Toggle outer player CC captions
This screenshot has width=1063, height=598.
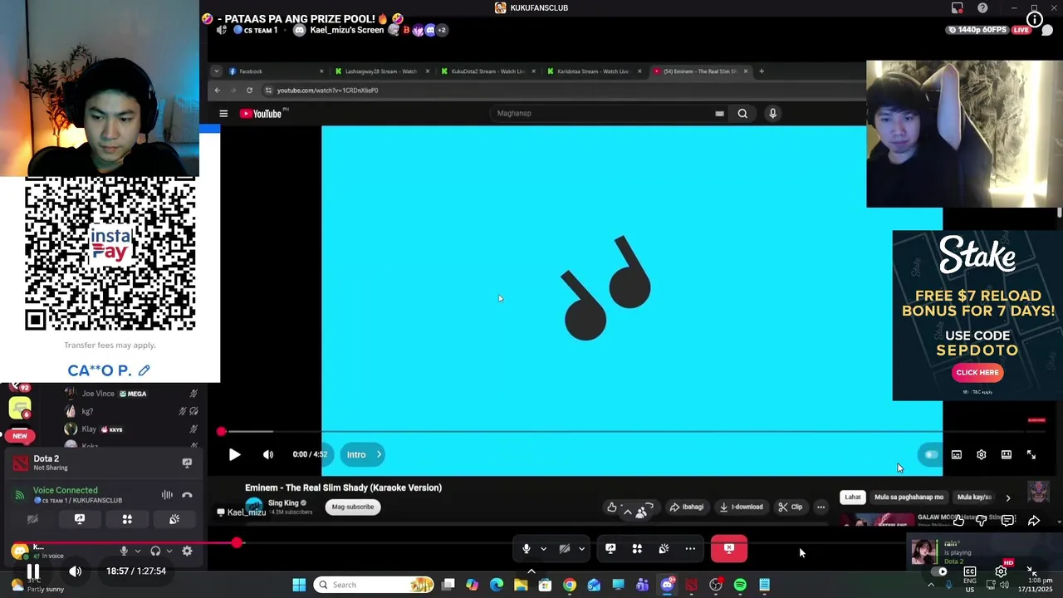(x=970, y=571)
